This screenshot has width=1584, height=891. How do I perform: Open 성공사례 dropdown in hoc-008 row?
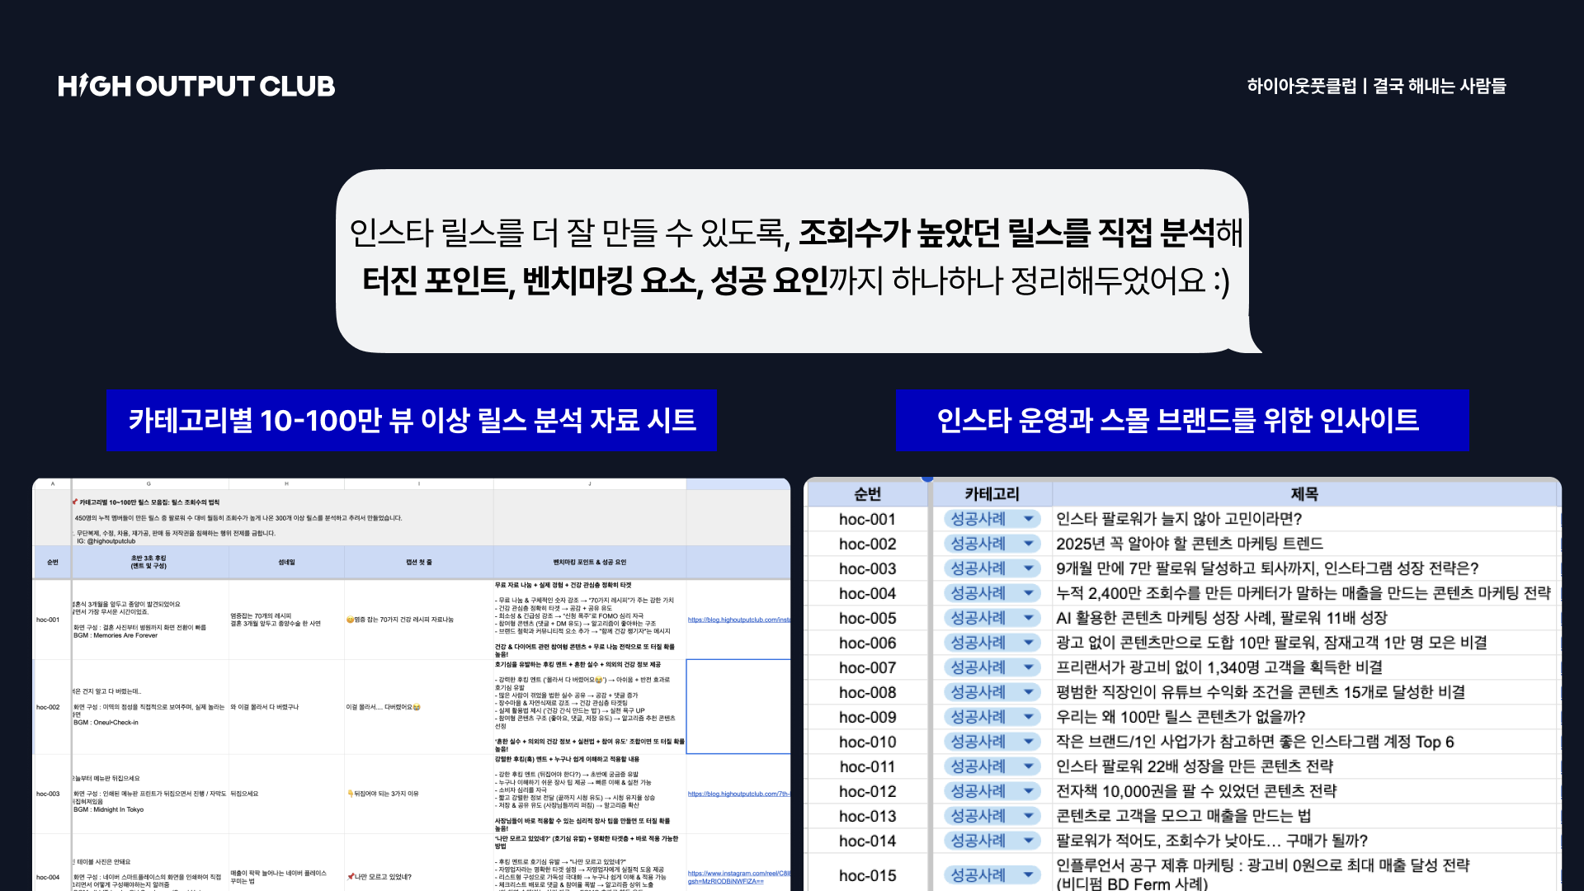1029,692
